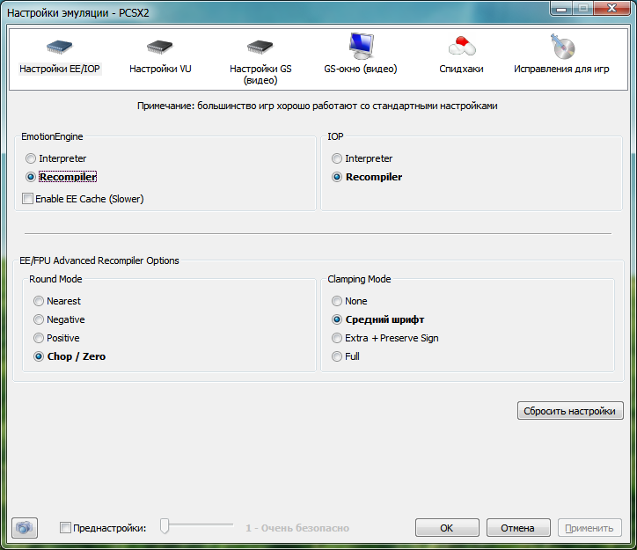Open the Спидхаки pills icon
Screen dimensions: 637x550
coord(462,46)
